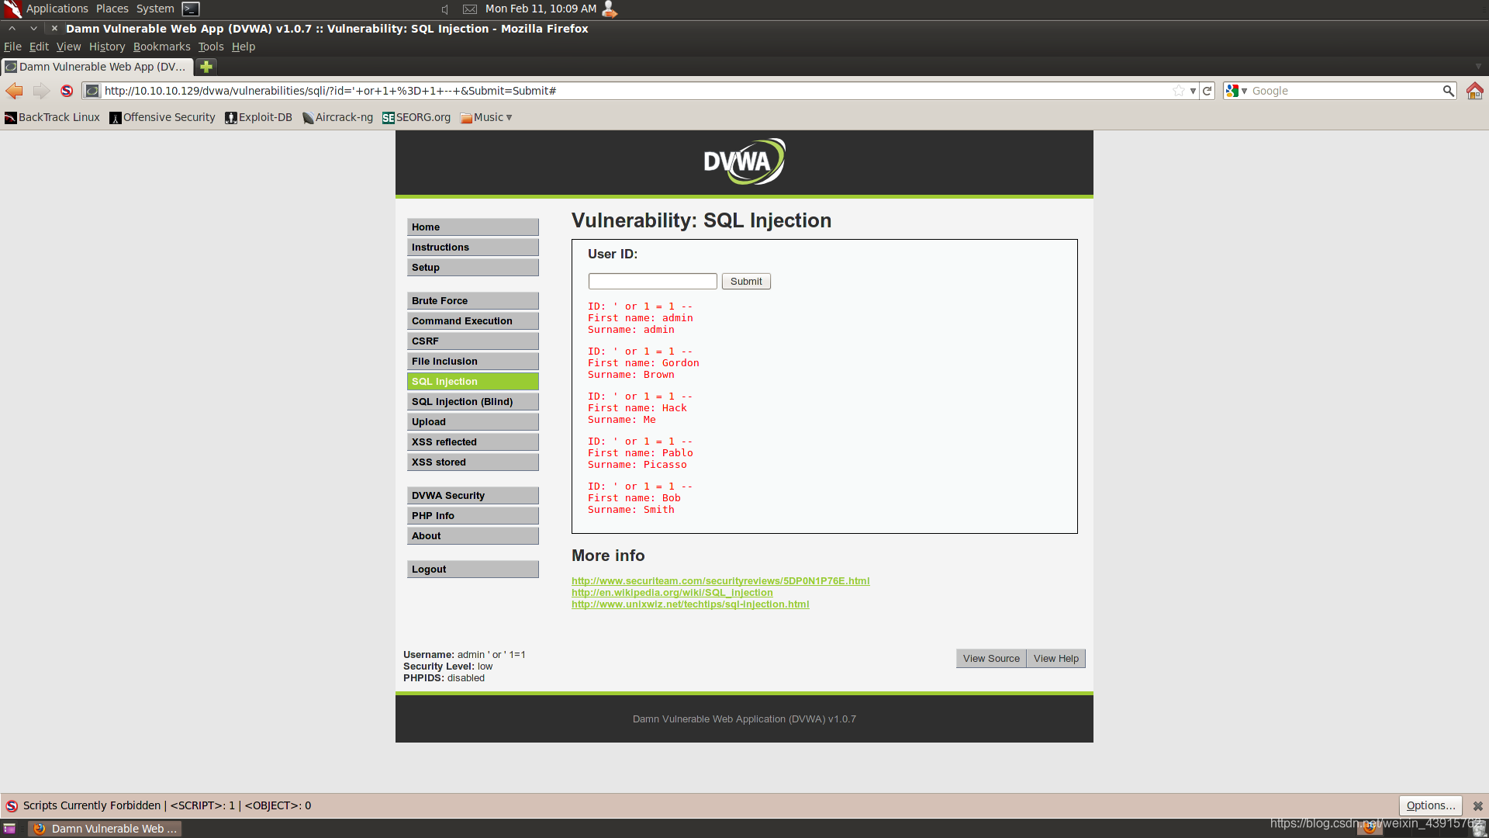Click the search magnifier icon
Viewport: 1489px width, 838px height.
1448,91
